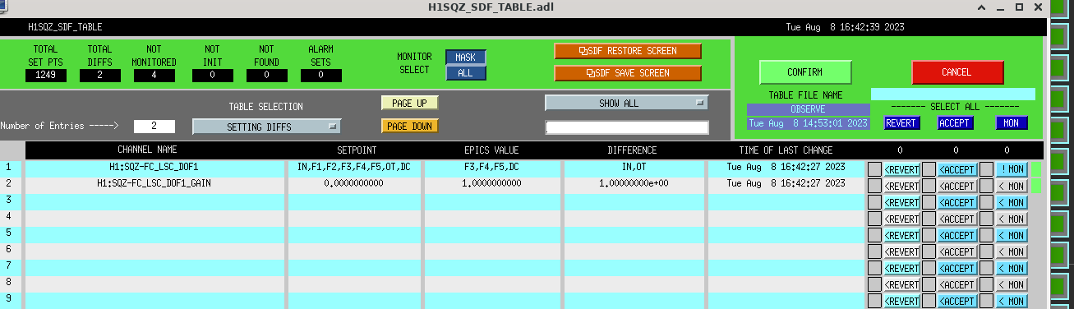
Task: Click < MON for H1:SQZ-FC_LSC_DOF1_GAIN row
Action: tap(1012, 186)
